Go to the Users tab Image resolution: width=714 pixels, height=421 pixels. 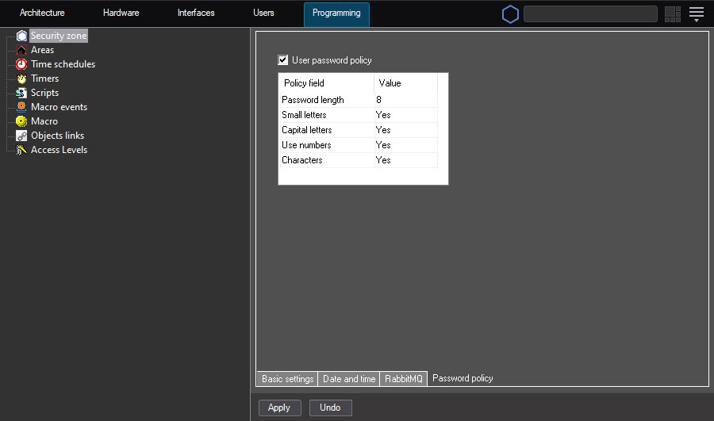coord(263,13)
